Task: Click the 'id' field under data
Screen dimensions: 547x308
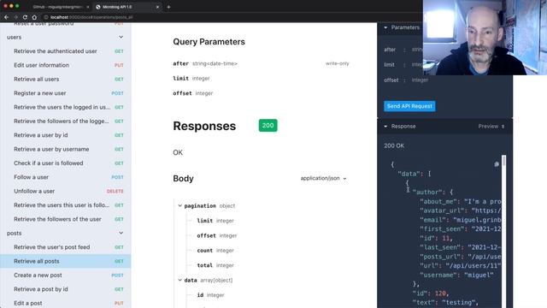Action: point(210,295)
